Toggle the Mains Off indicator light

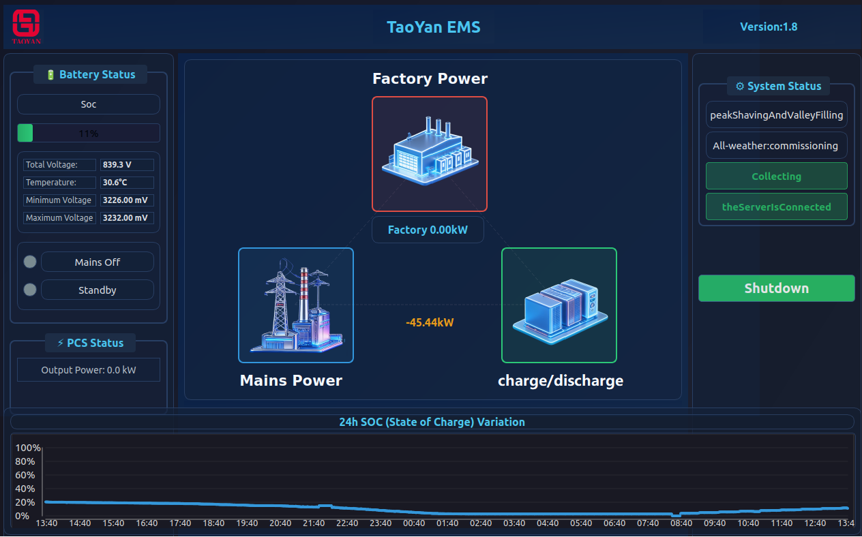coord(30,262)
